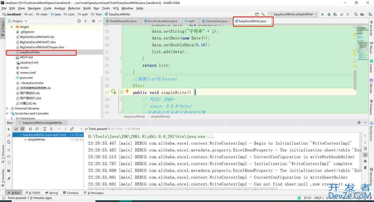Collapse Scratches and Consoles node

click(7, 114)
